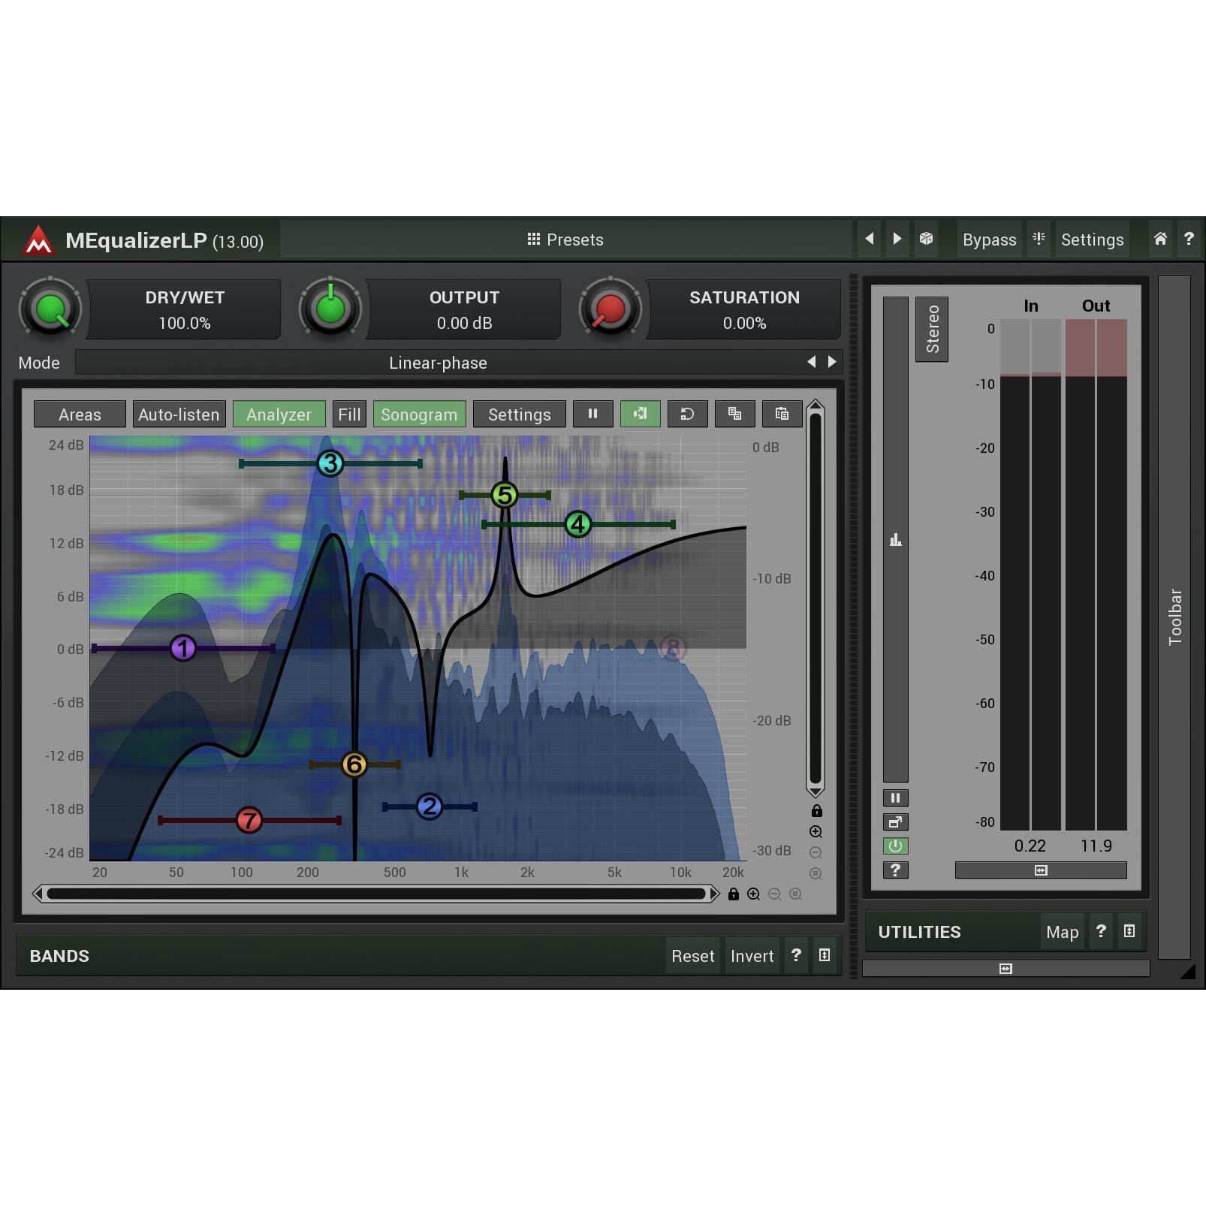The width and height of the screenshot is (1206, 1206).
Task: Click the undo icon in the graph toolbar
Action: pos(687,414)
